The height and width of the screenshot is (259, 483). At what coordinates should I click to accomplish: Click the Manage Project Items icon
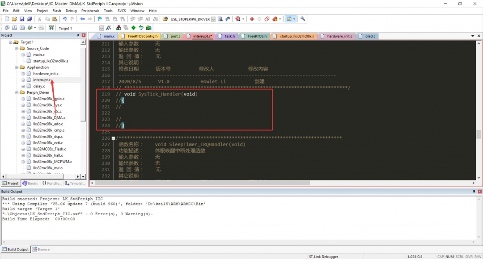click(118, 28)
